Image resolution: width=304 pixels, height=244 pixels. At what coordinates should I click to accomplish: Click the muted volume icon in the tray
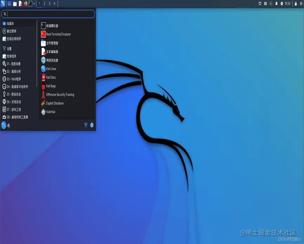(271, 4)
